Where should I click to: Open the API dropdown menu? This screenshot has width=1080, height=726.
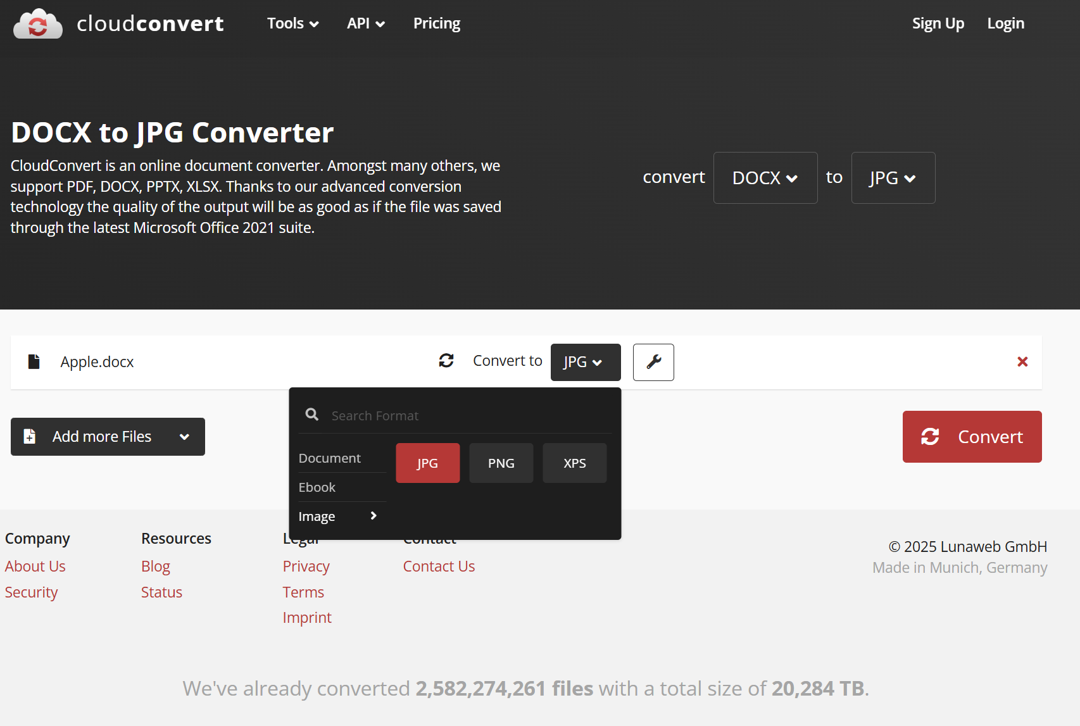click(365, 23)
